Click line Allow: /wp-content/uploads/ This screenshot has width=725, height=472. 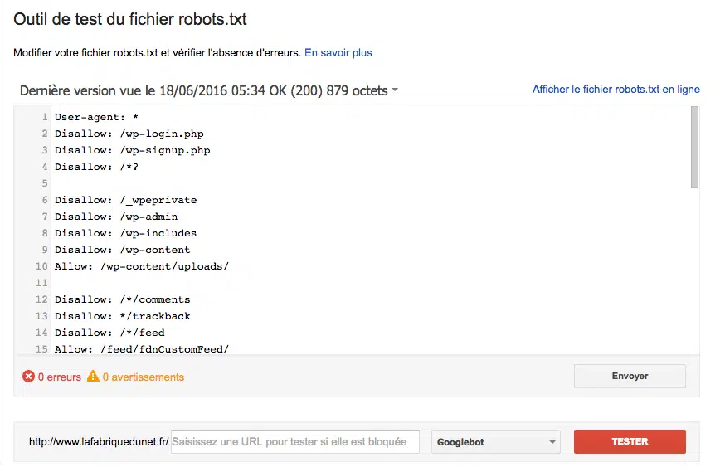click(x=141, y=266)
